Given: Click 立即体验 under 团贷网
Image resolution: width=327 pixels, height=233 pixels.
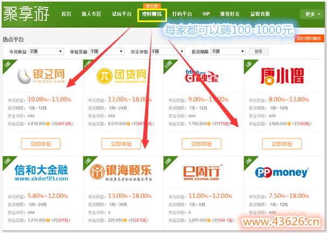Looking at the screenshot, I should (x=121, y=144).
